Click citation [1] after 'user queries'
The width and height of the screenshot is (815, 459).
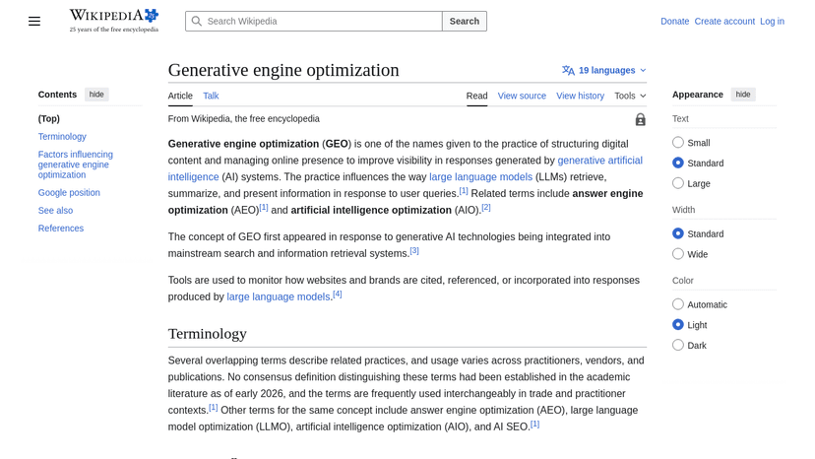(464, 191)
